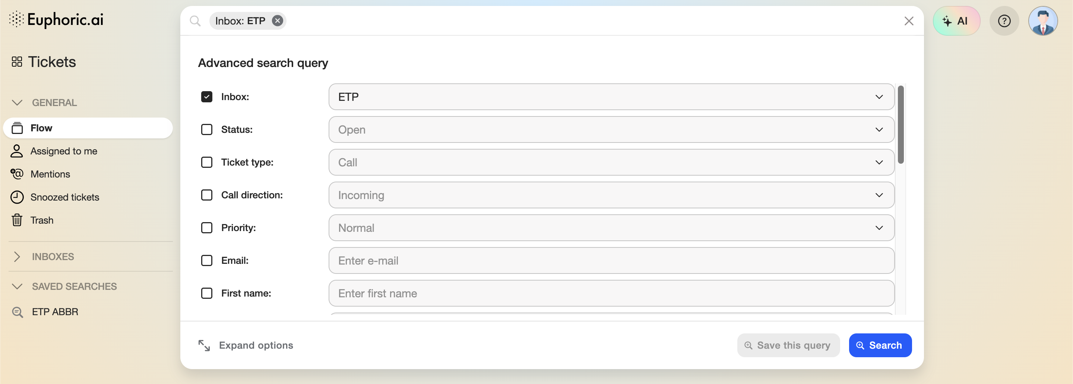Click the blue Search button
The image size is (1073, 384).
pos(880,345)
